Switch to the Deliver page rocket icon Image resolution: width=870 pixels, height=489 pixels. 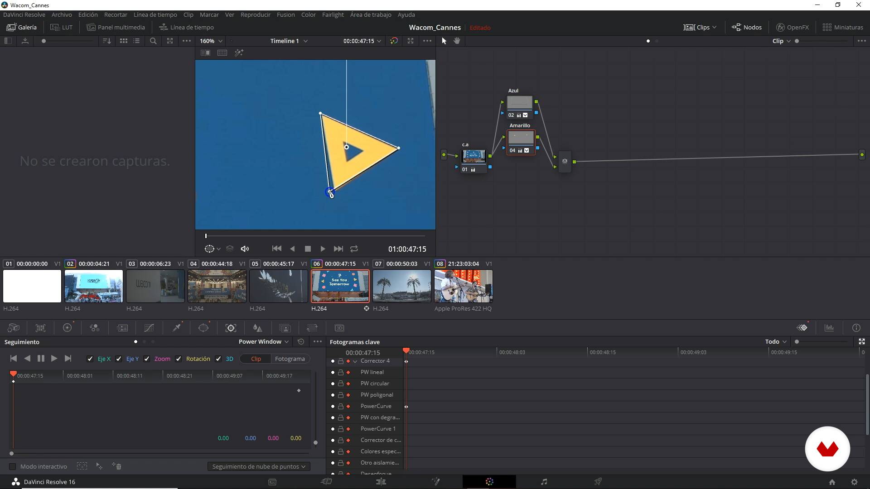598,482
